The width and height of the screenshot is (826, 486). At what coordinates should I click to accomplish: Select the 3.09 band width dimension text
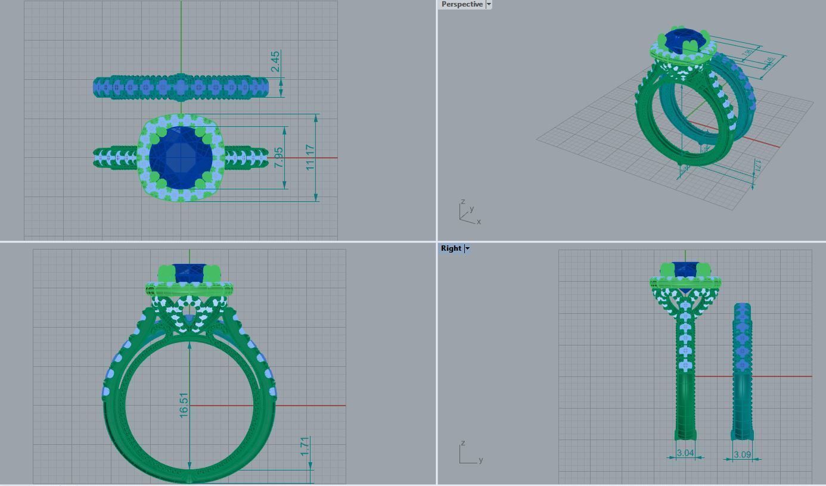point(743,454)
